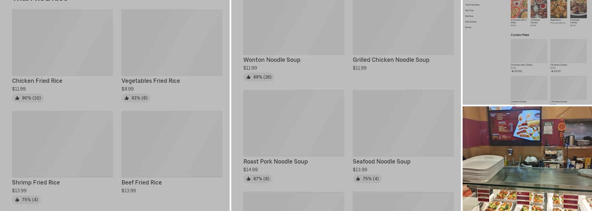592x211 pixels.
Task: Click the Chicken Fried Rice title
Action: point(37,81)
